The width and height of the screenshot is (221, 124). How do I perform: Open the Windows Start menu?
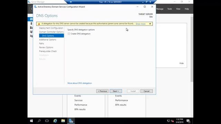[x=31, y=121]
